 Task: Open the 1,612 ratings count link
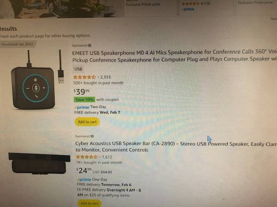107,157
